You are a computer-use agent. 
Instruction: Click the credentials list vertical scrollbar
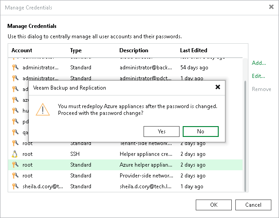tap(245, 136)
